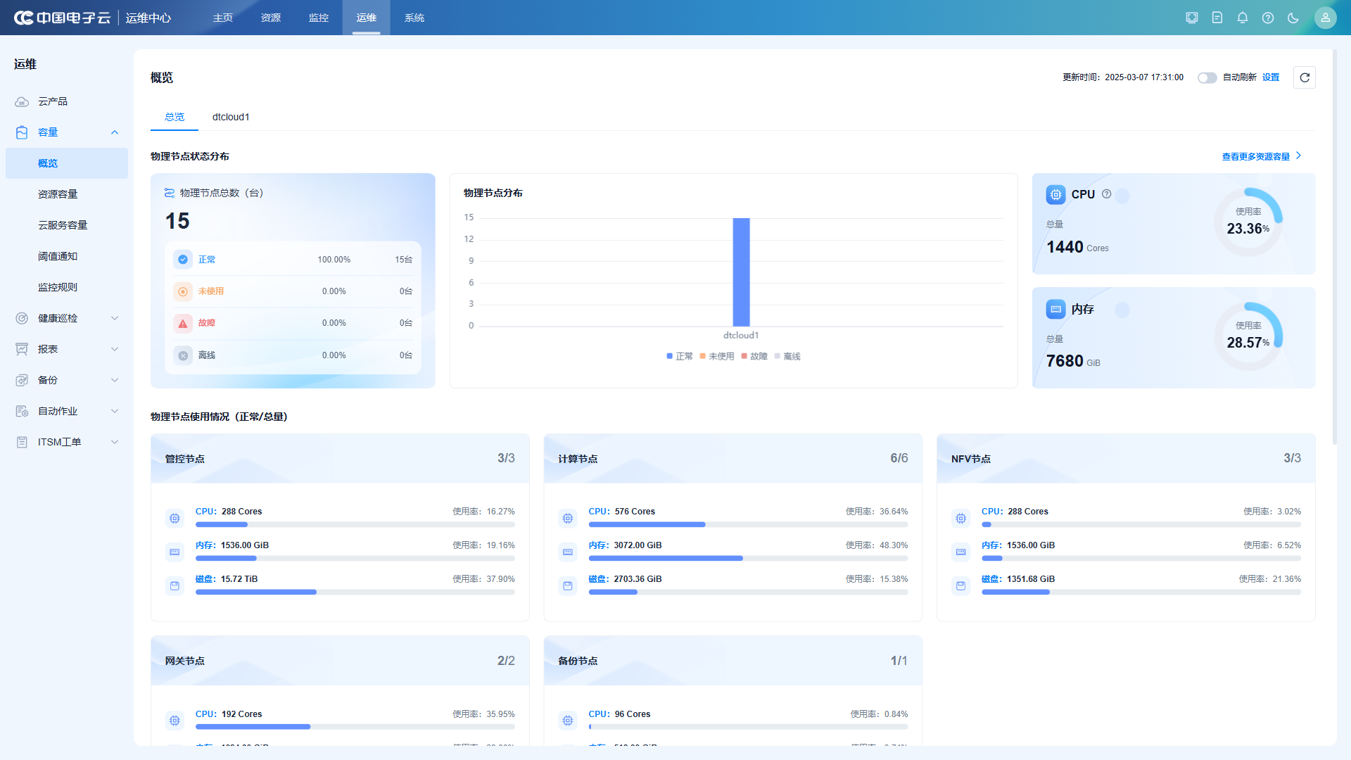Open the 系统 top menu
This screenshot has width=1351, height=760.
pyautogui.click(x=414, y=18)
